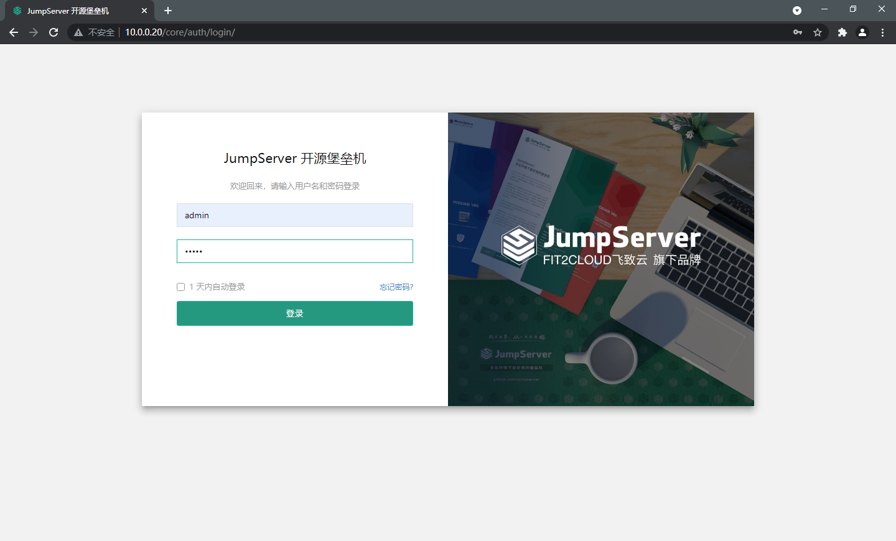Click the 欢迎回来 welcome message text
The height and width of the screenshot is (541, 896).
point(295,186)
